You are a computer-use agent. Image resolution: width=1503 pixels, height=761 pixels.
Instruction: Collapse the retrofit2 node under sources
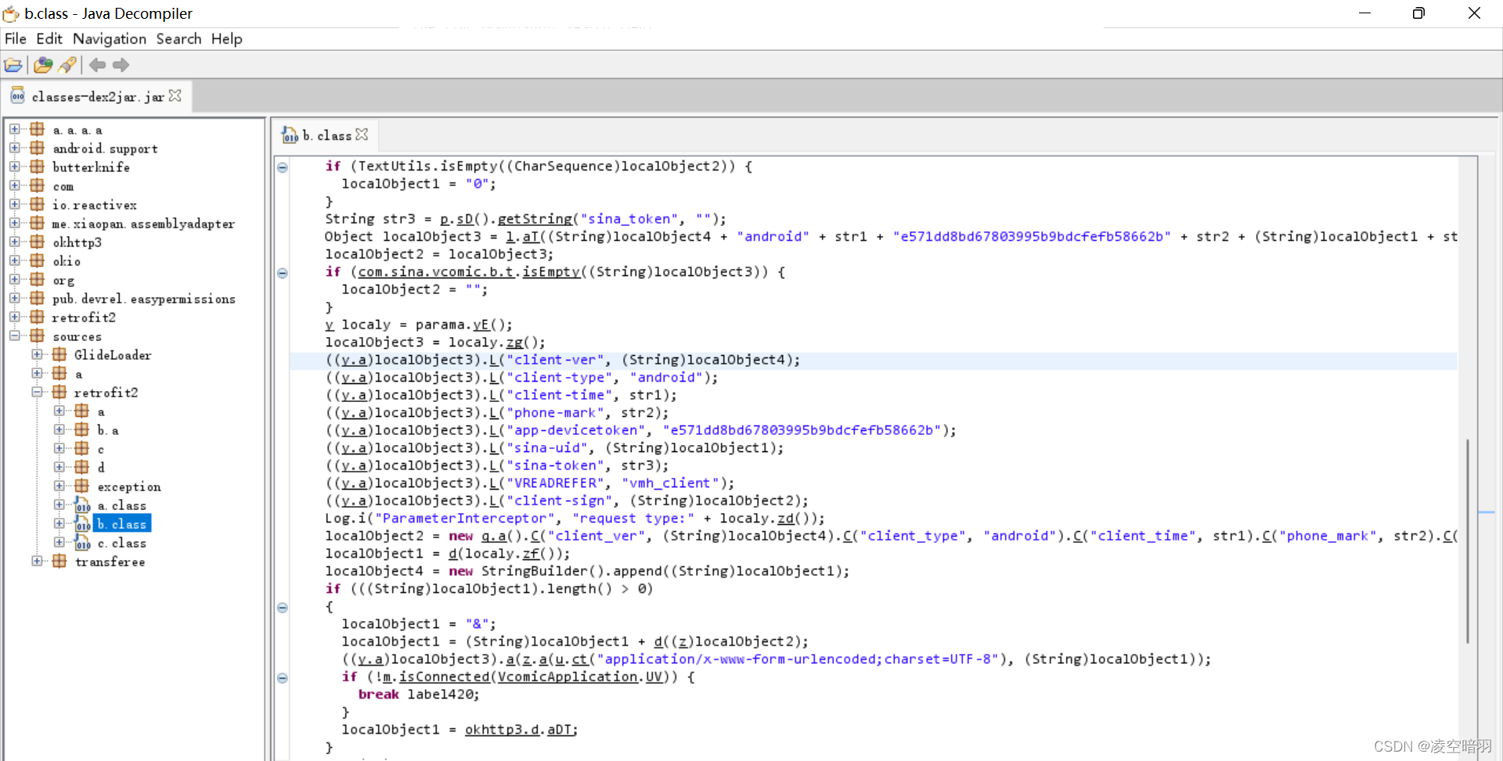37,392
